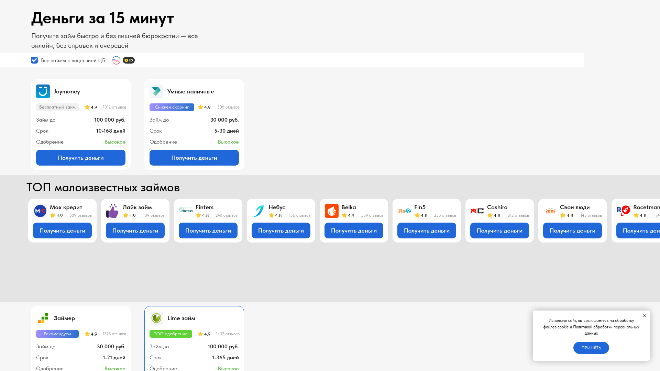The width and height of the screenshot is (660, 371).
Task: Click the Finters logo
Action: [x=186, y=210]
